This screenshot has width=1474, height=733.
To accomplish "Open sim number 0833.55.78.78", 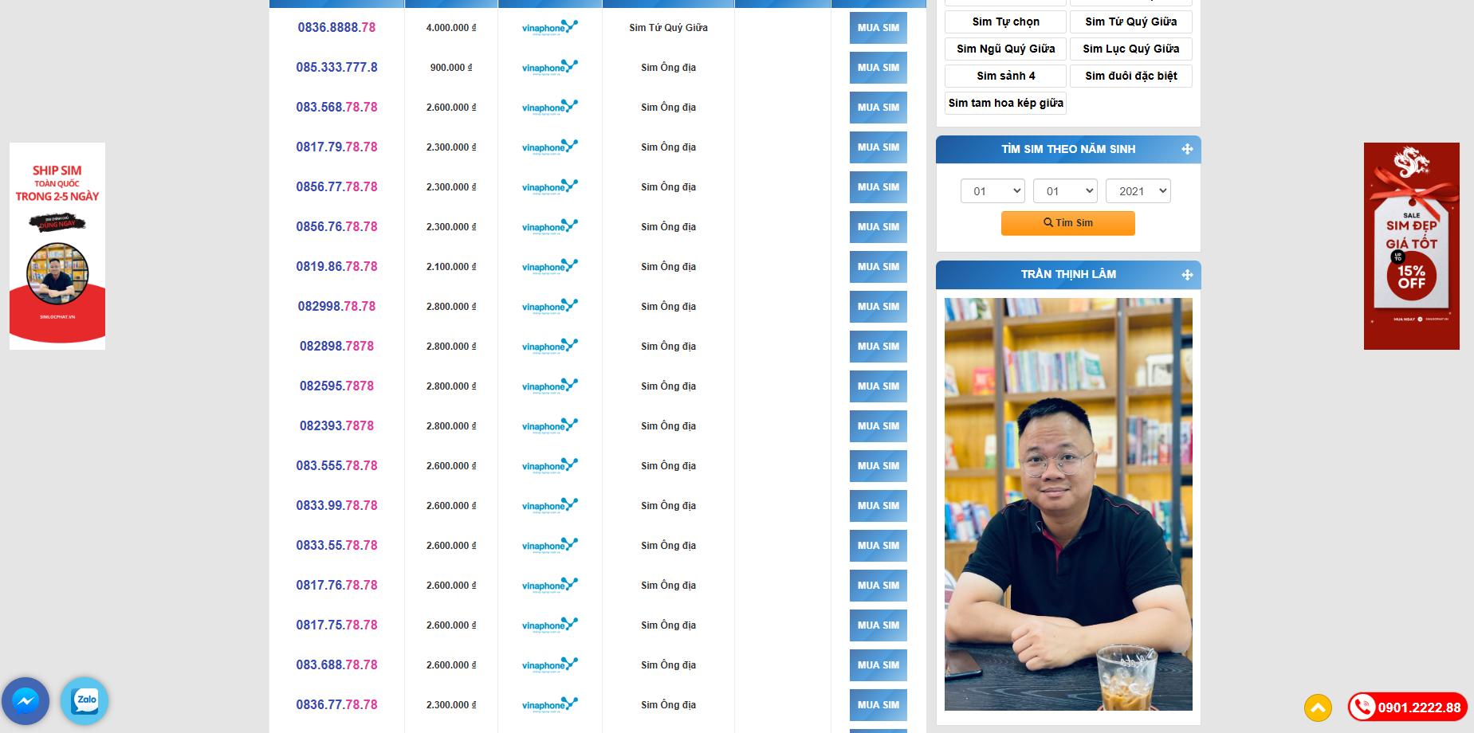I will pos(336,546).
